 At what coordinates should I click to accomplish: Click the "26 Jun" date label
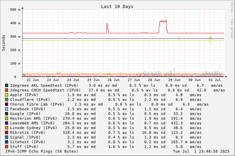click(x=114, y=80)
